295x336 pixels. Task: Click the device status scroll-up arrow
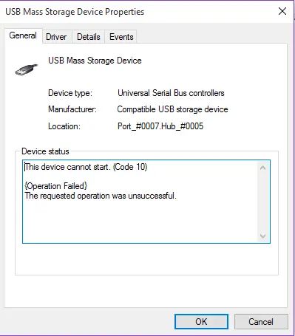[x=262, y=168]
